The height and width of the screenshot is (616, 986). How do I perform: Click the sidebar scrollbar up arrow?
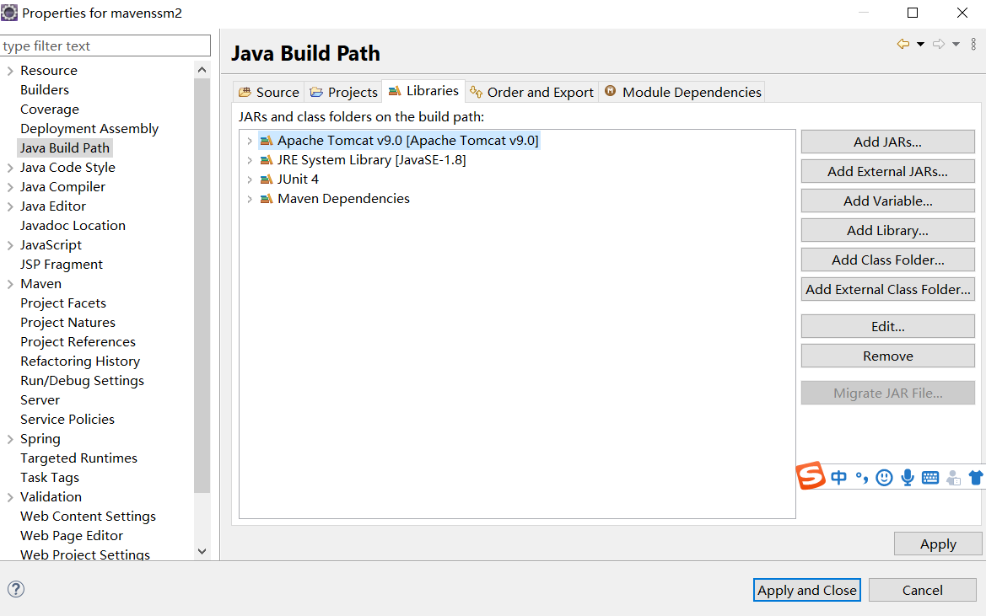pos(202,70)
